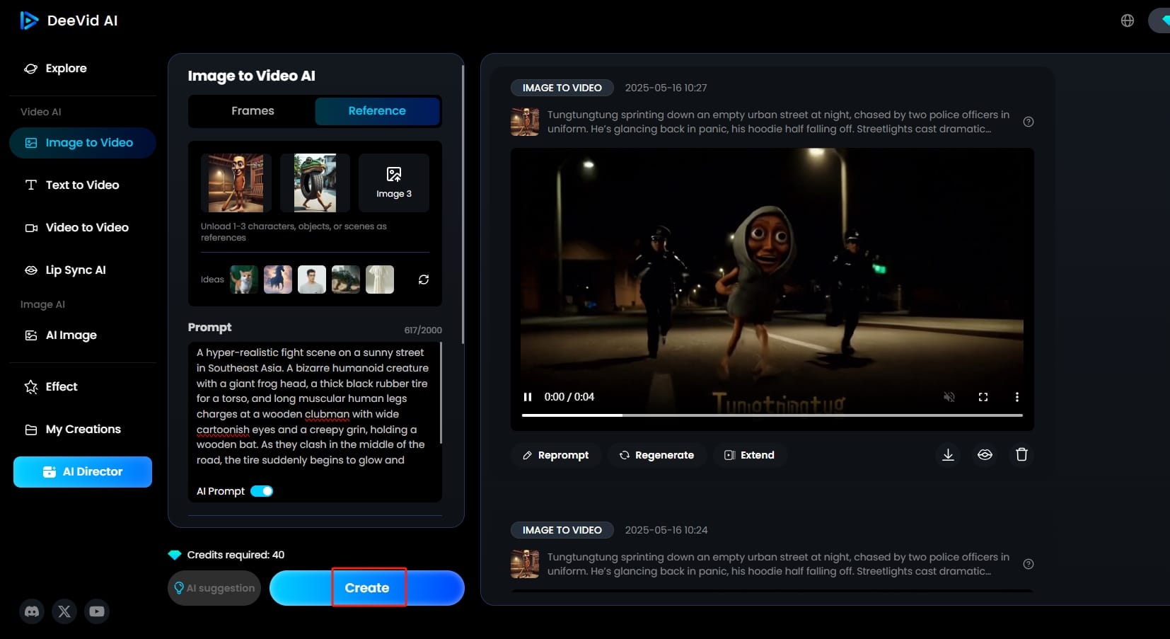Select the wooden clubman reference image

click(236, 183)
